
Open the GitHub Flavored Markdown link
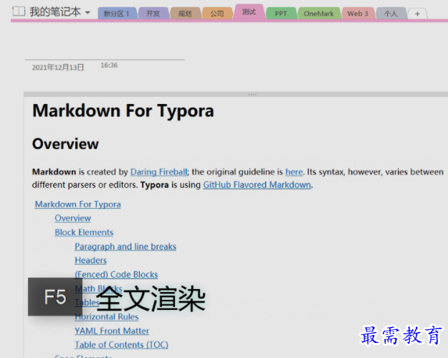pyautogui.click(x=257, y=185)
